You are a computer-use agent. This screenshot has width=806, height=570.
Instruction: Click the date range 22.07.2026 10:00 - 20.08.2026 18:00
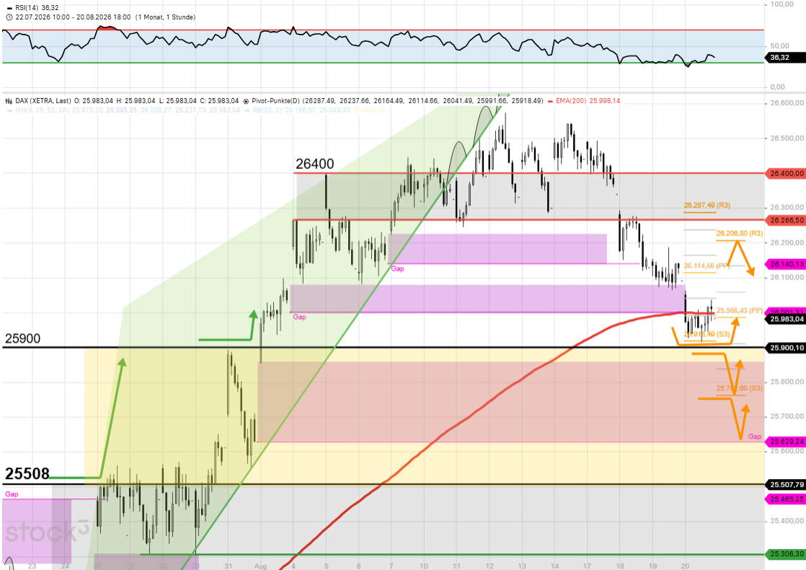73,17
